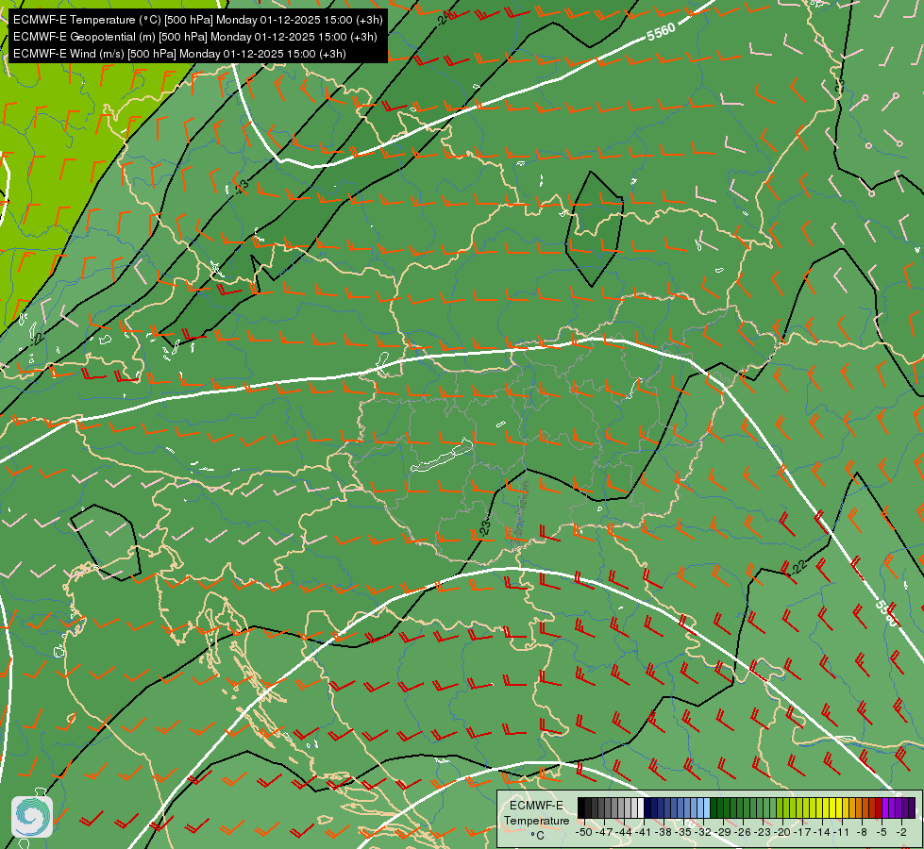The height and width of the screenshot is (849, 924).
Task: Click the -32 legend tick label
Action: [x=702, y=833]
